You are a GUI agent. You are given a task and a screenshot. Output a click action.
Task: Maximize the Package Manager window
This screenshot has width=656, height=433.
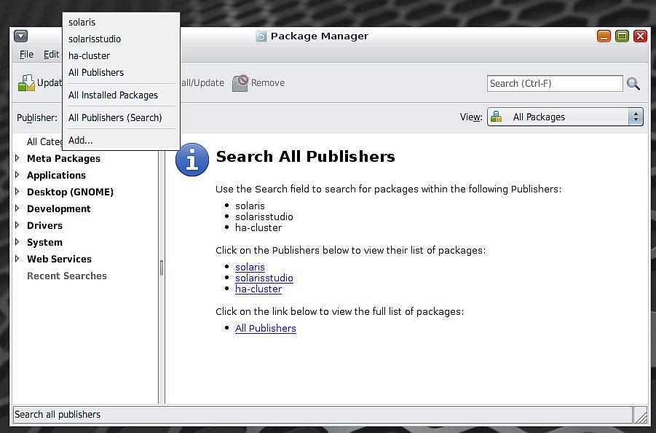[622, 36]
